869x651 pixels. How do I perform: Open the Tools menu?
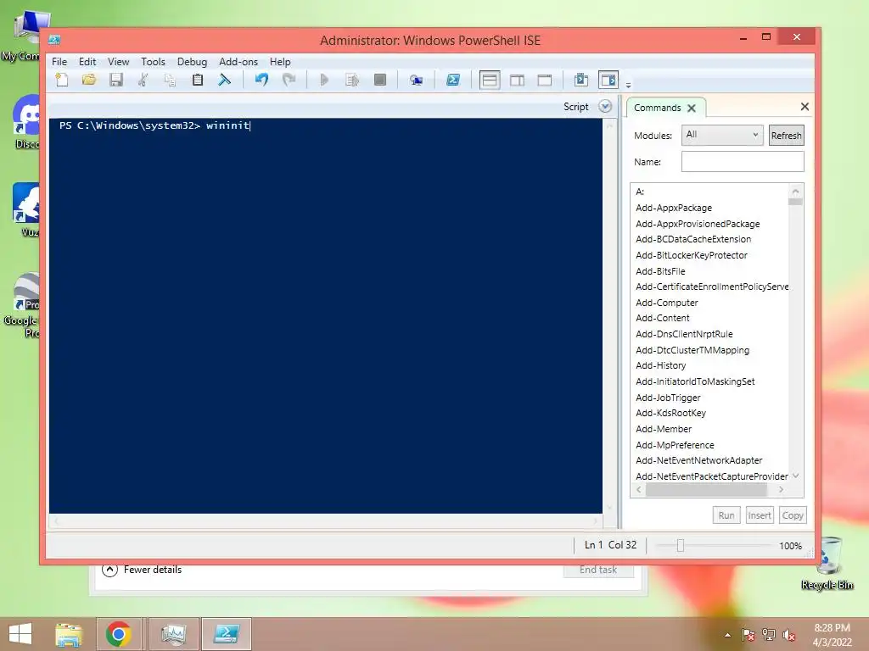coord(153,61)
